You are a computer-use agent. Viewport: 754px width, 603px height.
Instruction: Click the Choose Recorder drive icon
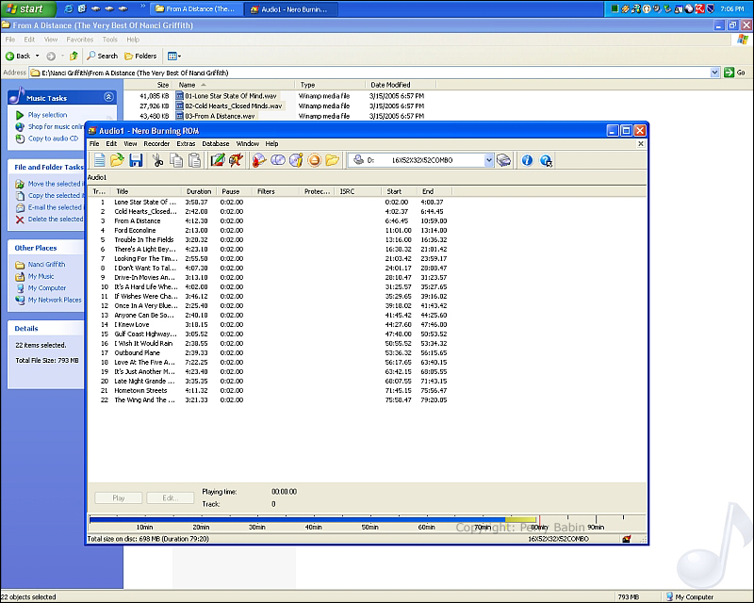click(x=503, y=160)
